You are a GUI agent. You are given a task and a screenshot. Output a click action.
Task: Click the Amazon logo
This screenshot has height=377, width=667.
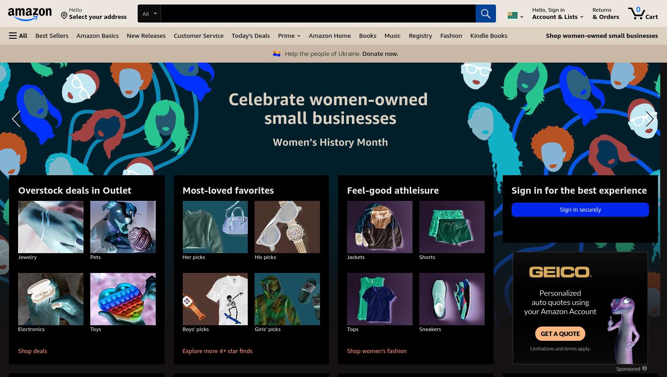30,14
